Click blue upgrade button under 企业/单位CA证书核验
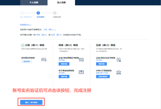 (x=101, y=64)
